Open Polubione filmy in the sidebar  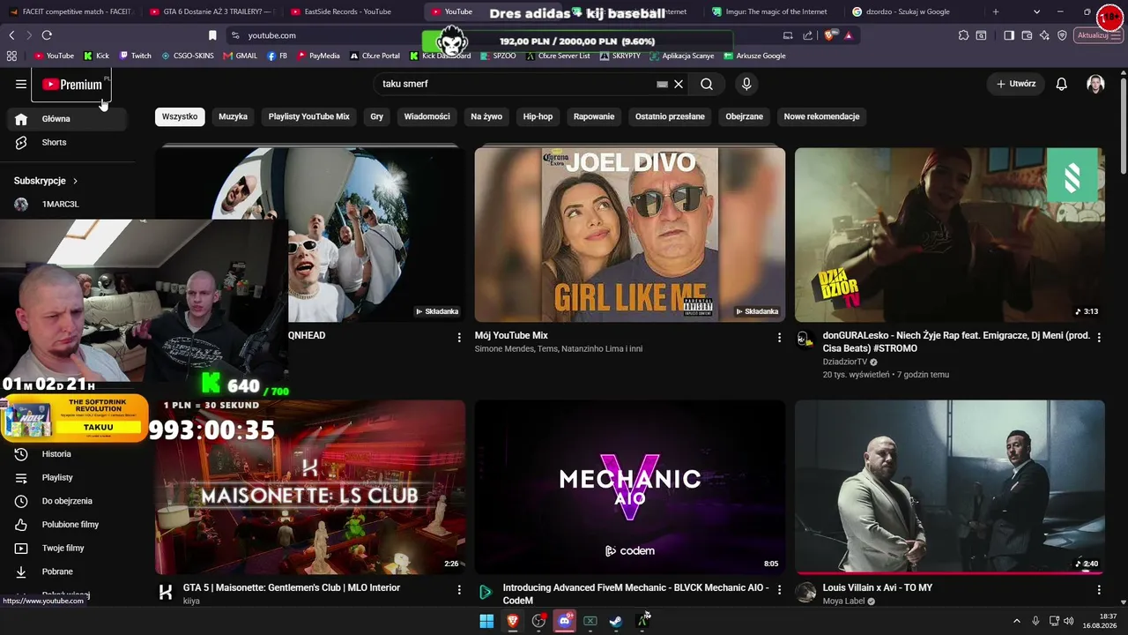[68, 525]
